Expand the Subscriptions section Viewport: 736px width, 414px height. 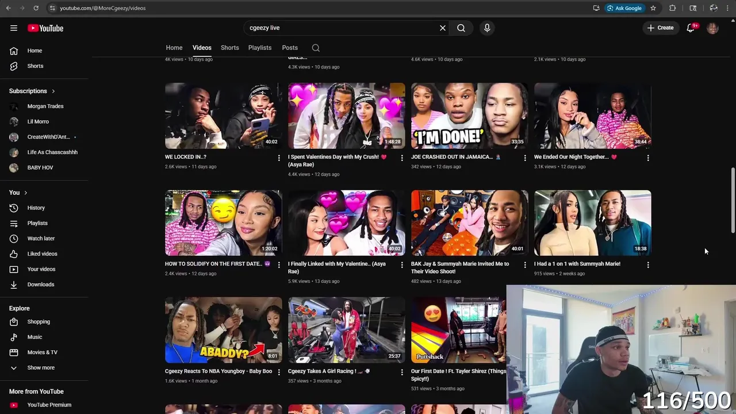32,91
